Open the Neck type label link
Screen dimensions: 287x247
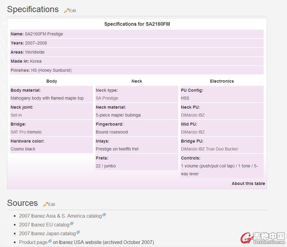coord(107,90)
